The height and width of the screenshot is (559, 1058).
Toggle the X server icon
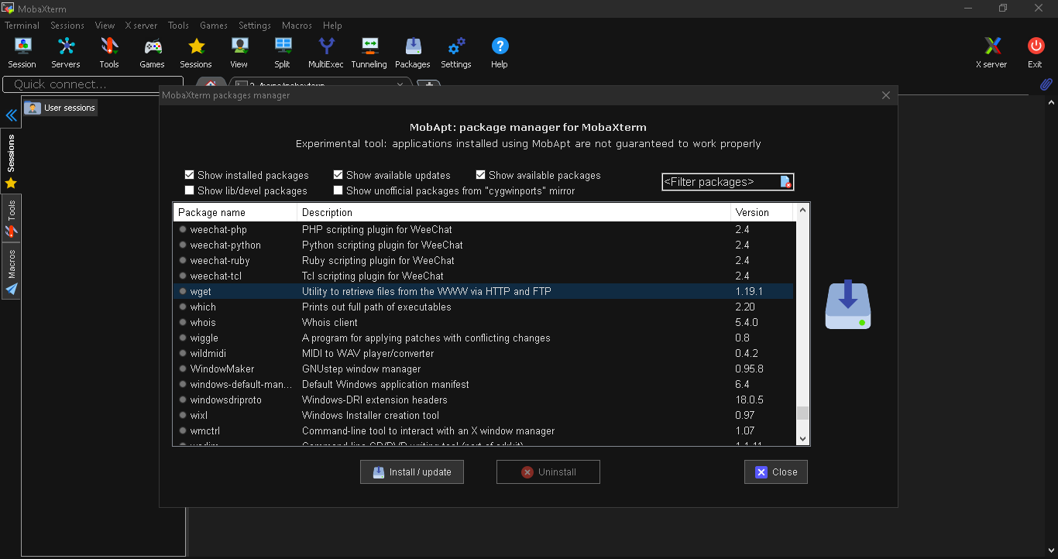[991, 53]
